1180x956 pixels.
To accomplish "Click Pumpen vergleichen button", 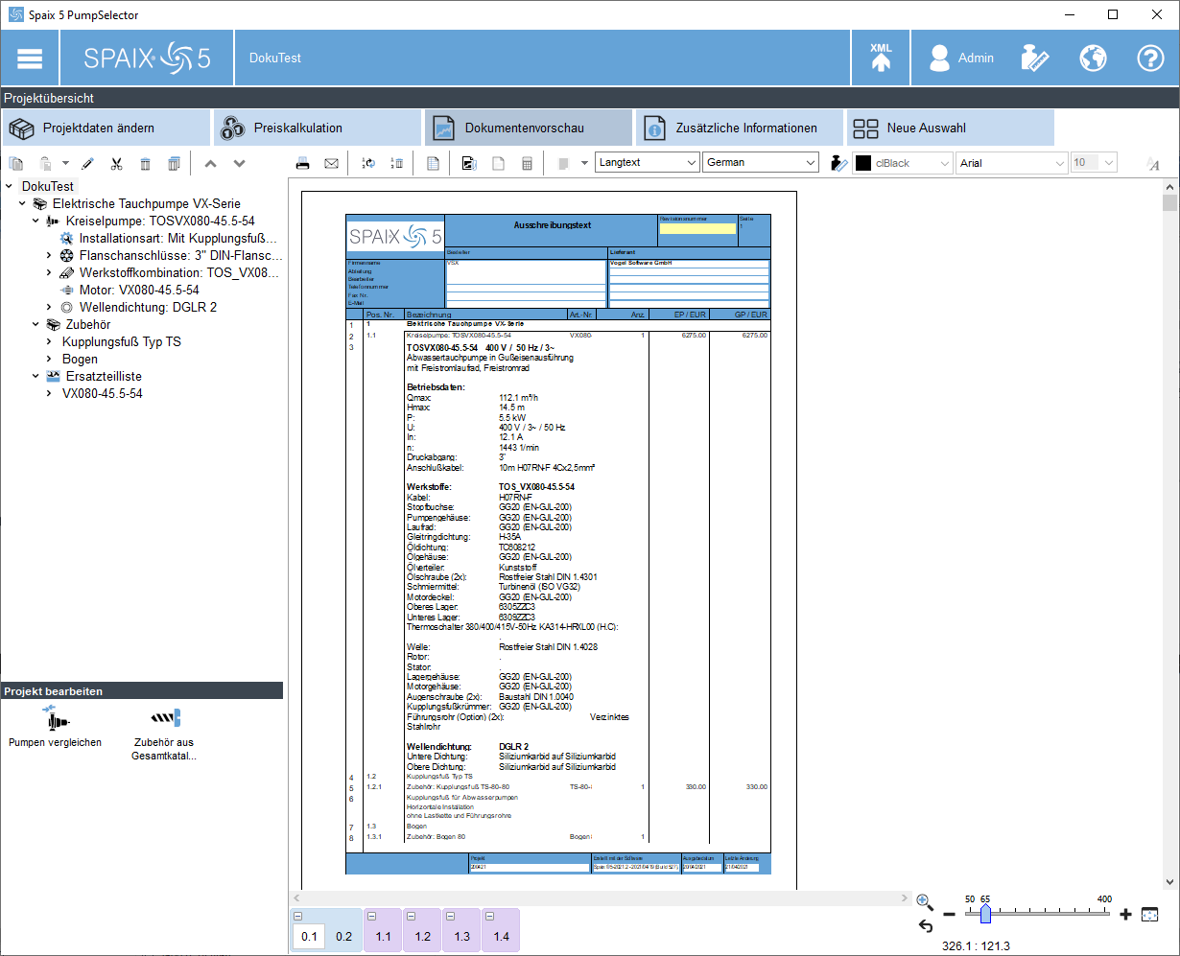I will click(x=55, y=727).
